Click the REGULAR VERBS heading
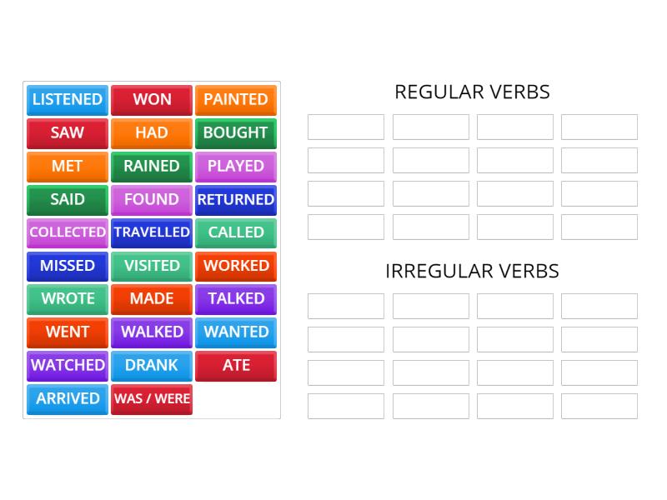This screenshot has width=667, height=500. click(472, 92)
